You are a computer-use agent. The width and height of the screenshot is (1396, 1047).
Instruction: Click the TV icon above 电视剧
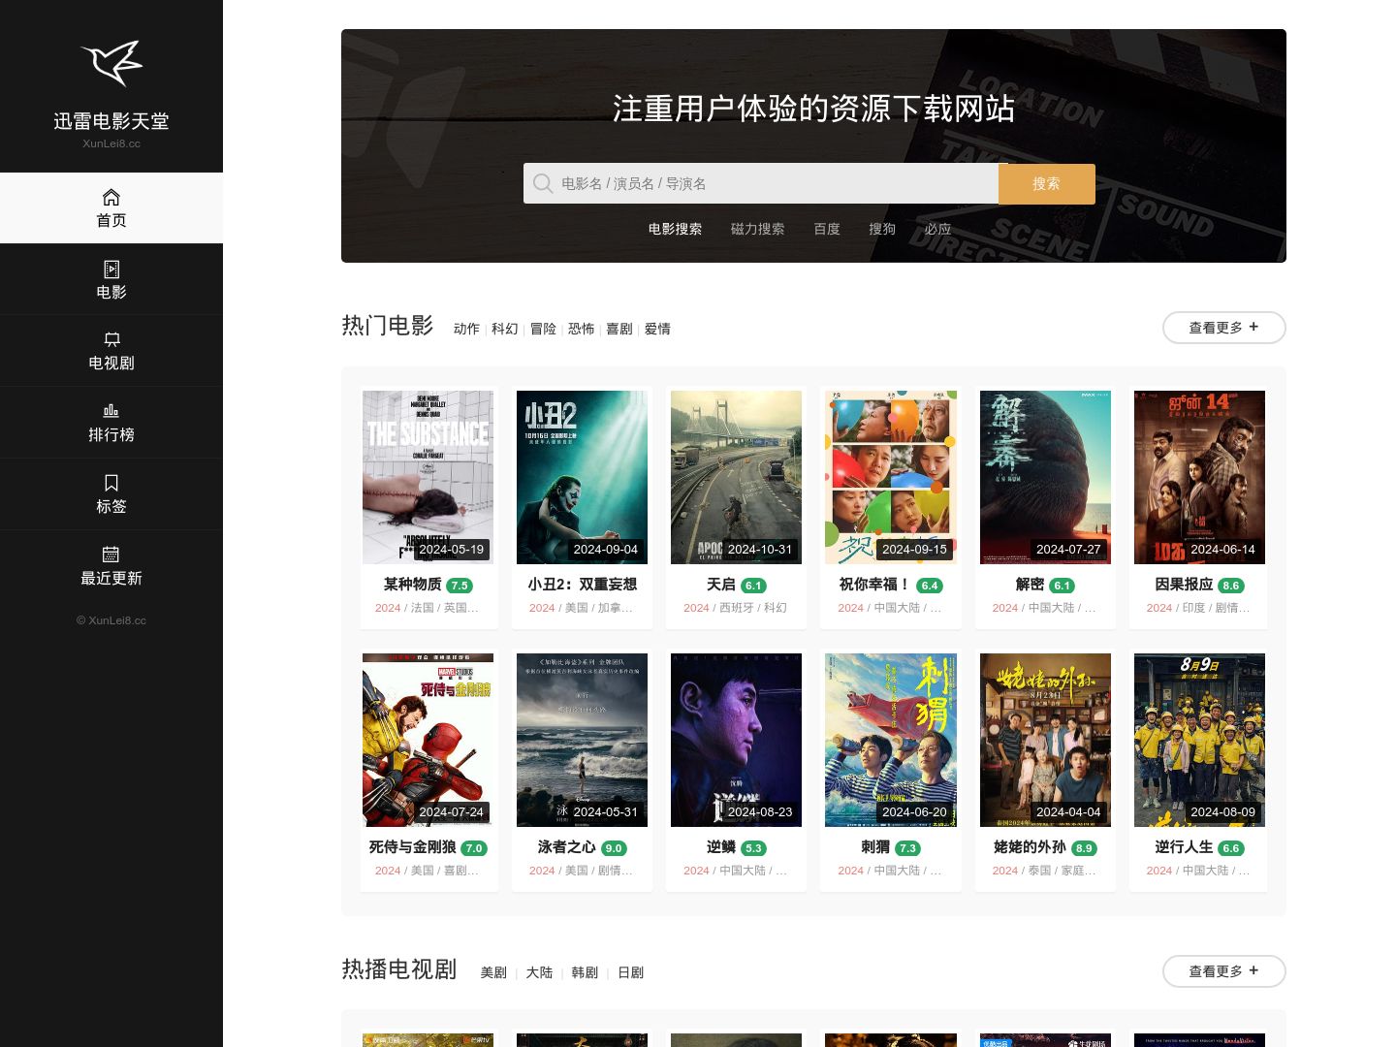pos(111,339)
